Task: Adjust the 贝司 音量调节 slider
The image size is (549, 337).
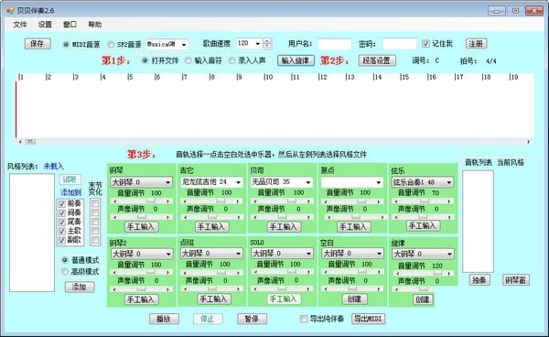Action: (x=282, y=201)
